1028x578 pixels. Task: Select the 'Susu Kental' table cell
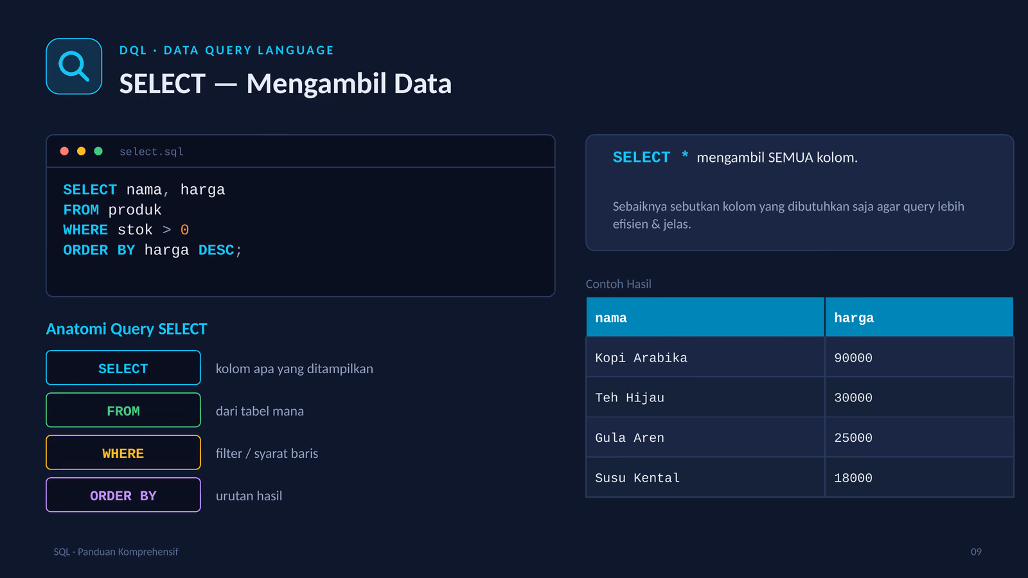point(705,478)
